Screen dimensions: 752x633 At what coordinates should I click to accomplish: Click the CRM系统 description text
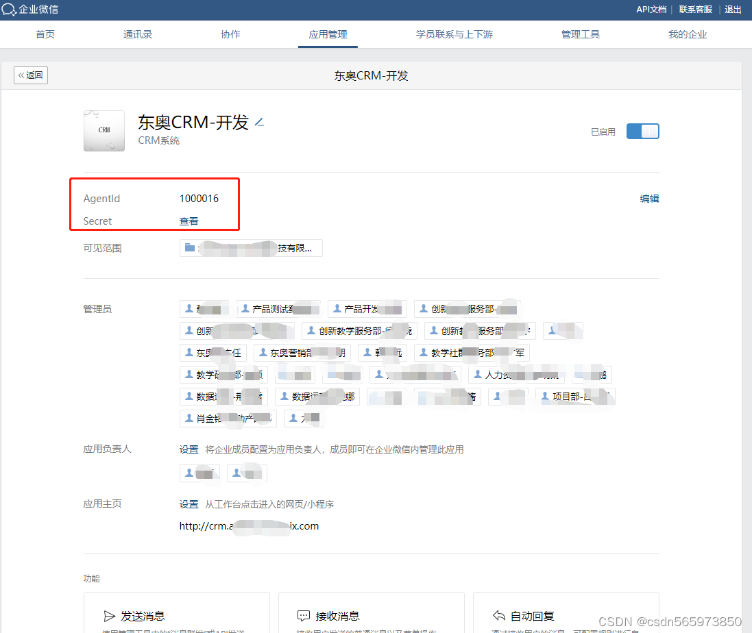click(x=159, y=140)
